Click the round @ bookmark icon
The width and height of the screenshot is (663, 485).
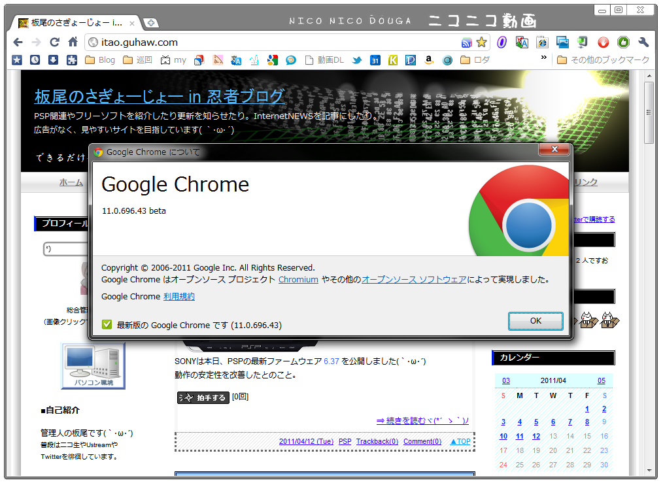447,61
